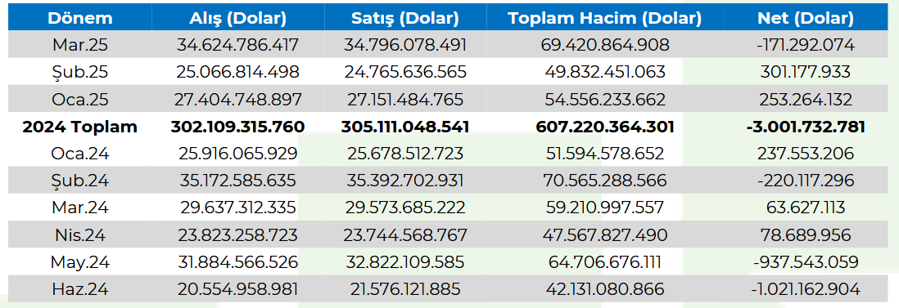This screenshot has width=899, height=308.
Task: Select Şub.25 buy value 25.066.814.498
Action: pos(238,72)
